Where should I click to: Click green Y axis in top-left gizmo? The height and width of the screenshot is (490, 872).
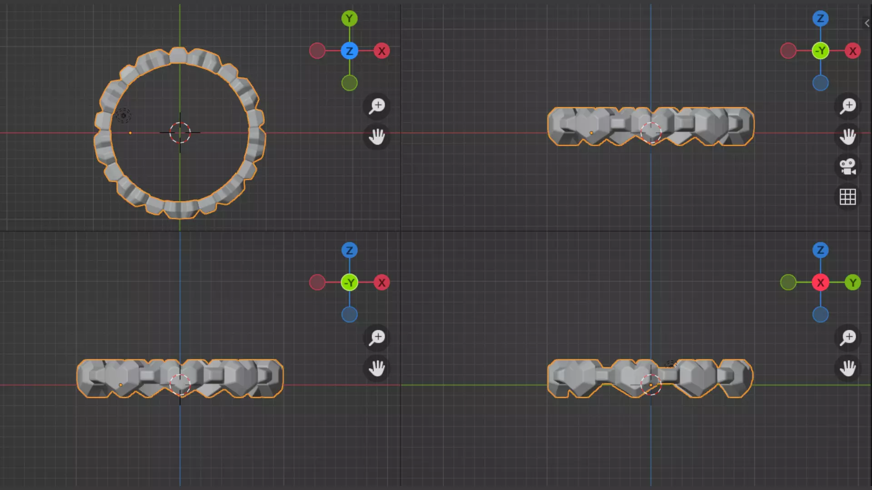pyautogui.click(x=349, y=19)
